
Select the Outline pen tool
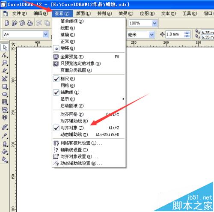tap(5, 144)
